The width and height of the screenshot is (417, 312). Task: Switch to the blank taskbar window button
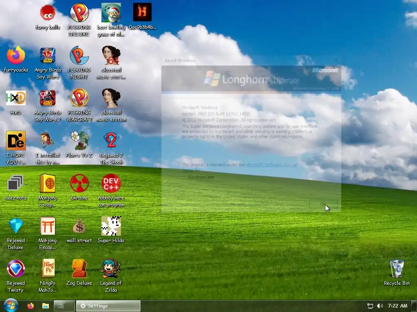pyautogui.click(x=64, y=306)
